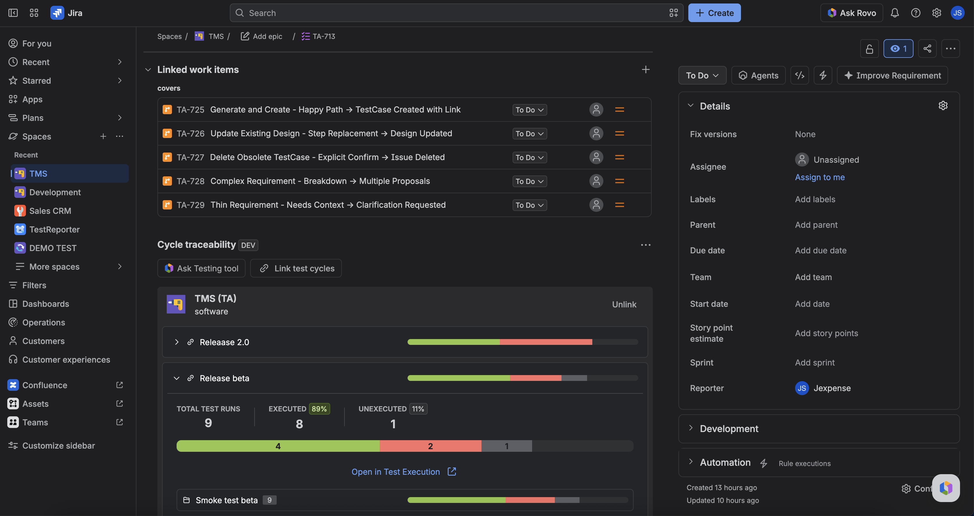This screenshot has height=516, width=974.
Task: Click the lock restrictions icon
Action: pyautogui.click(x=869, y=49)
